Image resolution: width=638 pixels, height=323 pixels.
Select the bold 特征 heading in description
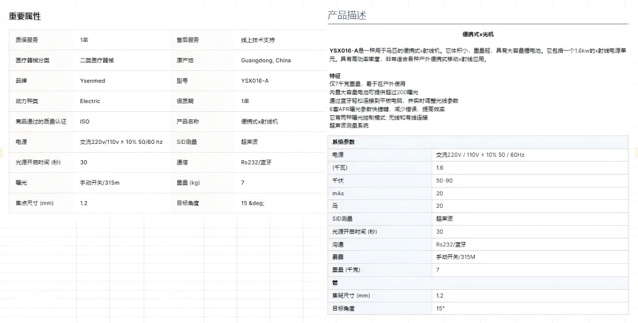tap(335, 76)
